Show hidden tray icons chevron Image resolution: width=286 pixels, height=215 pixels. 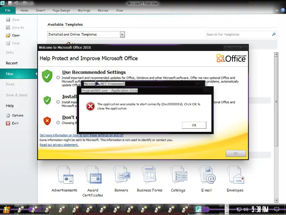coord(232,209)
